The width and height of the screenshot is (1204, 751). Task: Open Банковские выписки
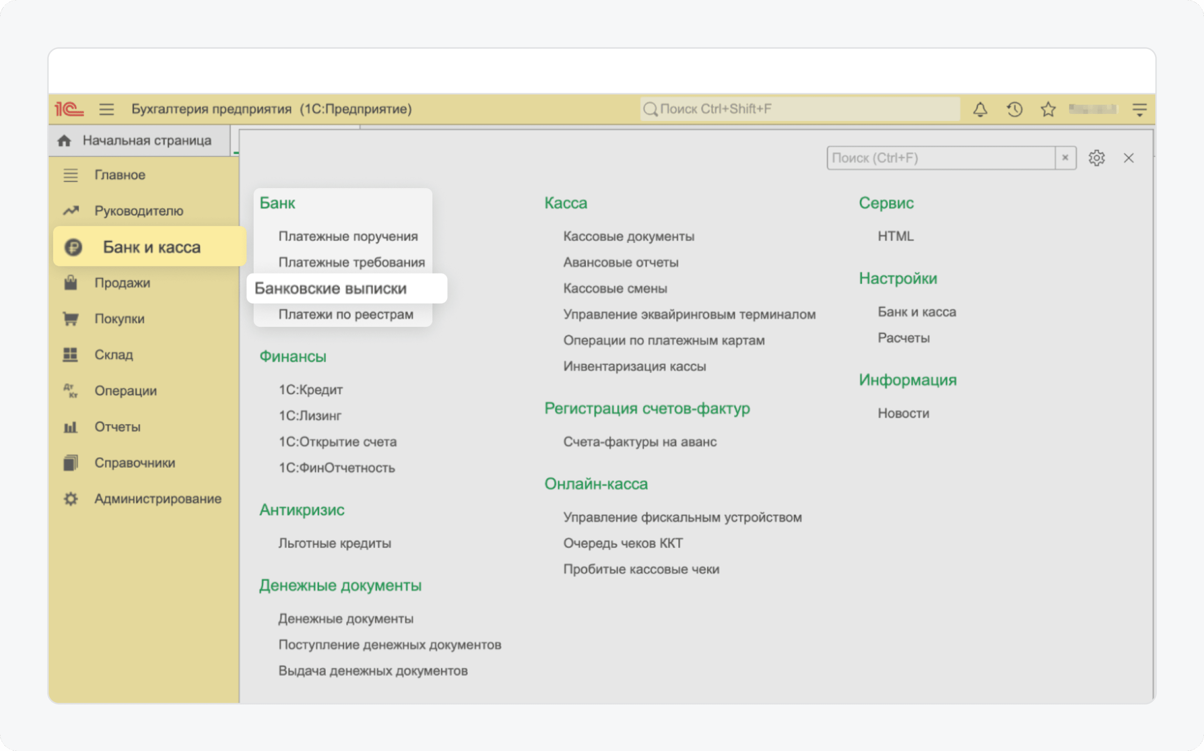pos(347,288)
